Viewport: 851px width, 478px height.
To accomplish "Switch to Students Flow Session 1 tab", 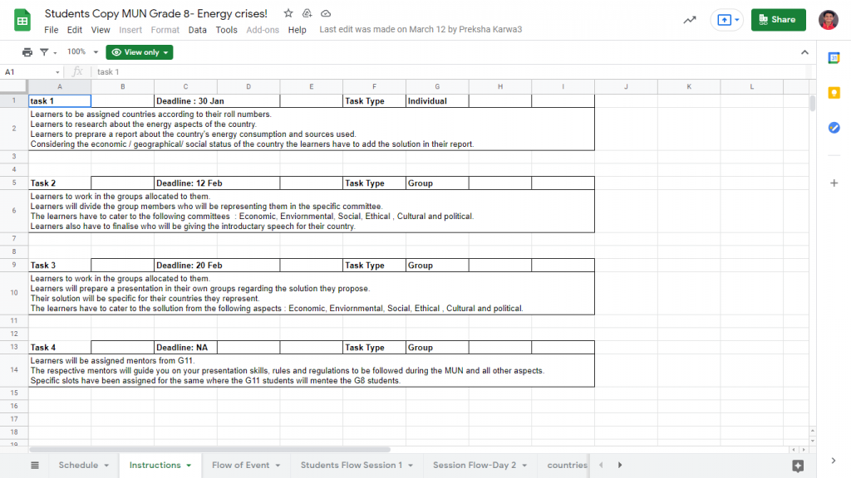I will point(352,465).
